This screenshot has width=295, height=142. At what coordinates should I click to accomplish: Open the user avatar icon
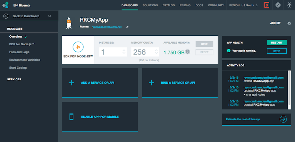click(x=289, y=5)
